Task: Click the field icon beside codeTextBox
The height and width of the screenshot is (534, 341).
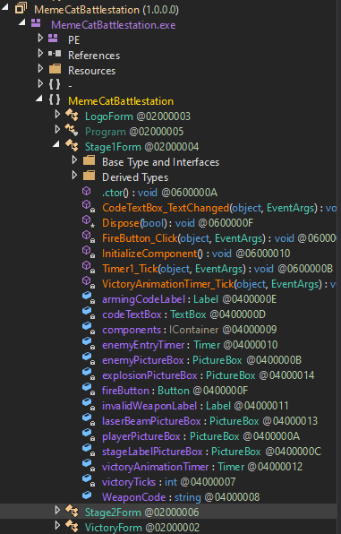Action: point(88,313)
